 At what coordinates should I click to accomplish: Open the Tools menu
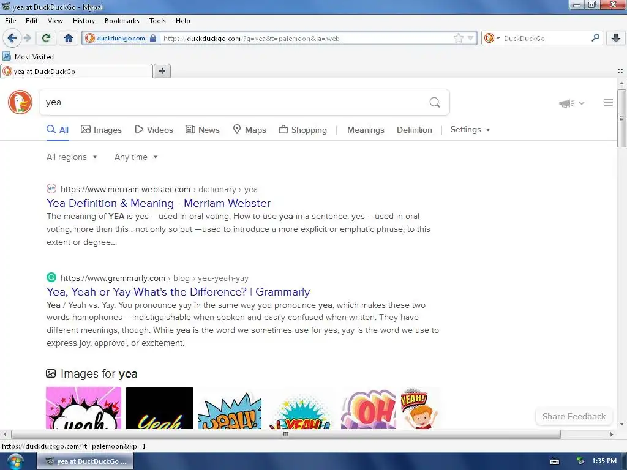tap(157, 21)
